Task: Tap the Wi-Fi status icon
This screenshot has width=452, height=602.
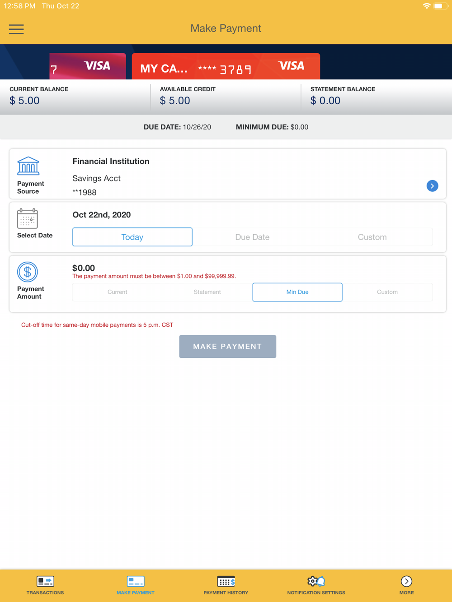Action: coord(427,6)
